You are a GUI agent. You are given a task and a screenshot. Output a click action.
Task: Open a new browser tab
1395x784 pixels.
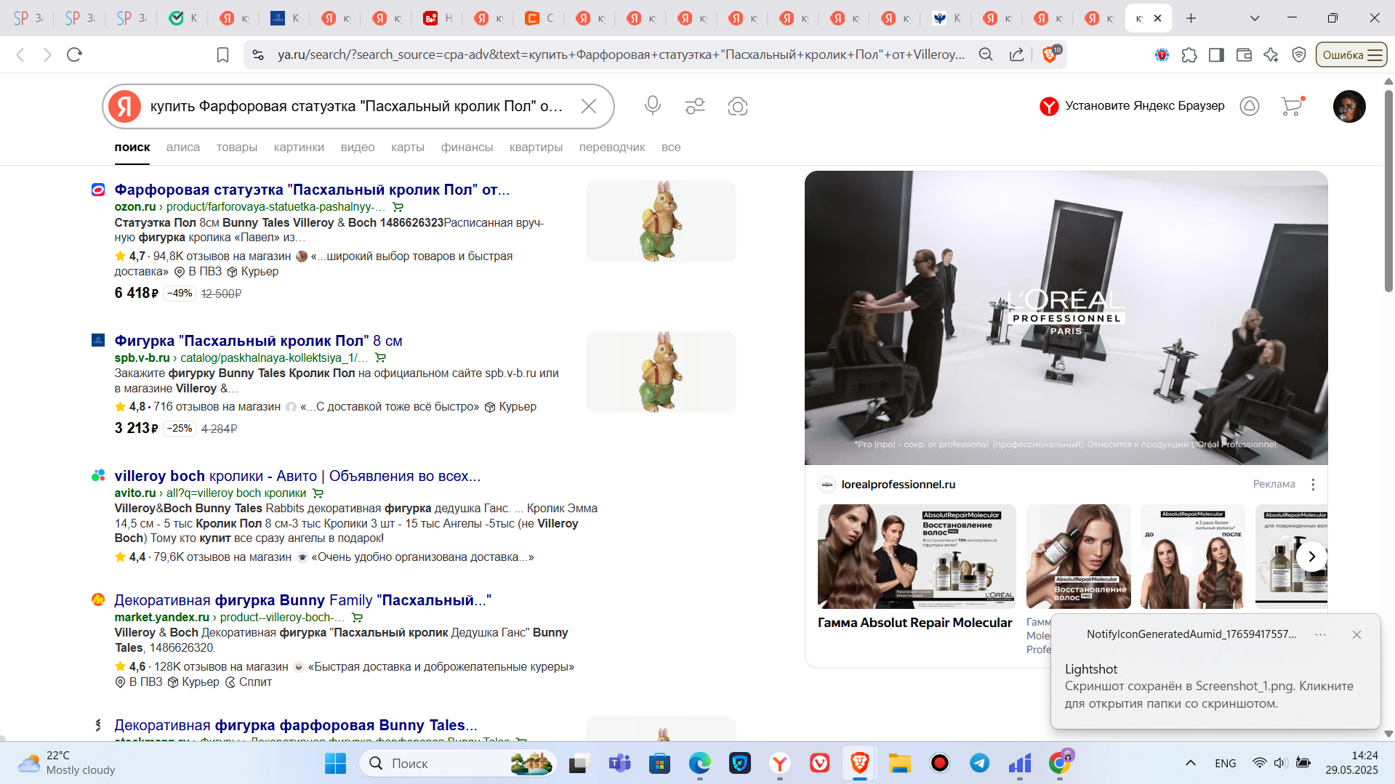pyautogui.click(x=1191, y=18)
